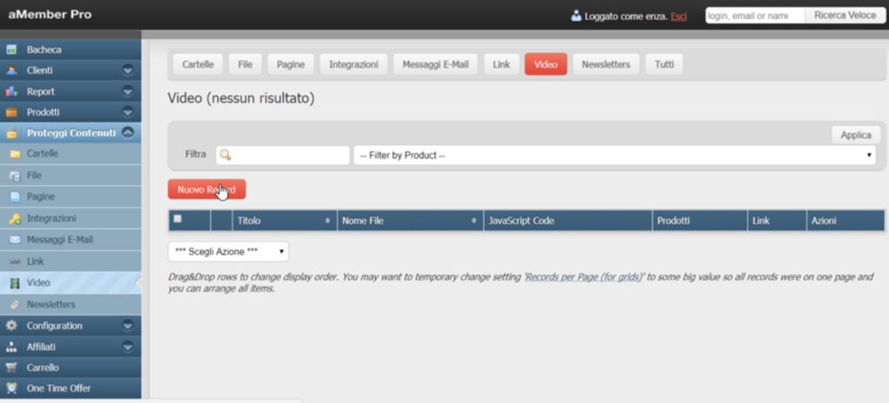Click the Integrazioni key icon
Viewport: 889px width, 403px height.
click(x=14, y=218)
